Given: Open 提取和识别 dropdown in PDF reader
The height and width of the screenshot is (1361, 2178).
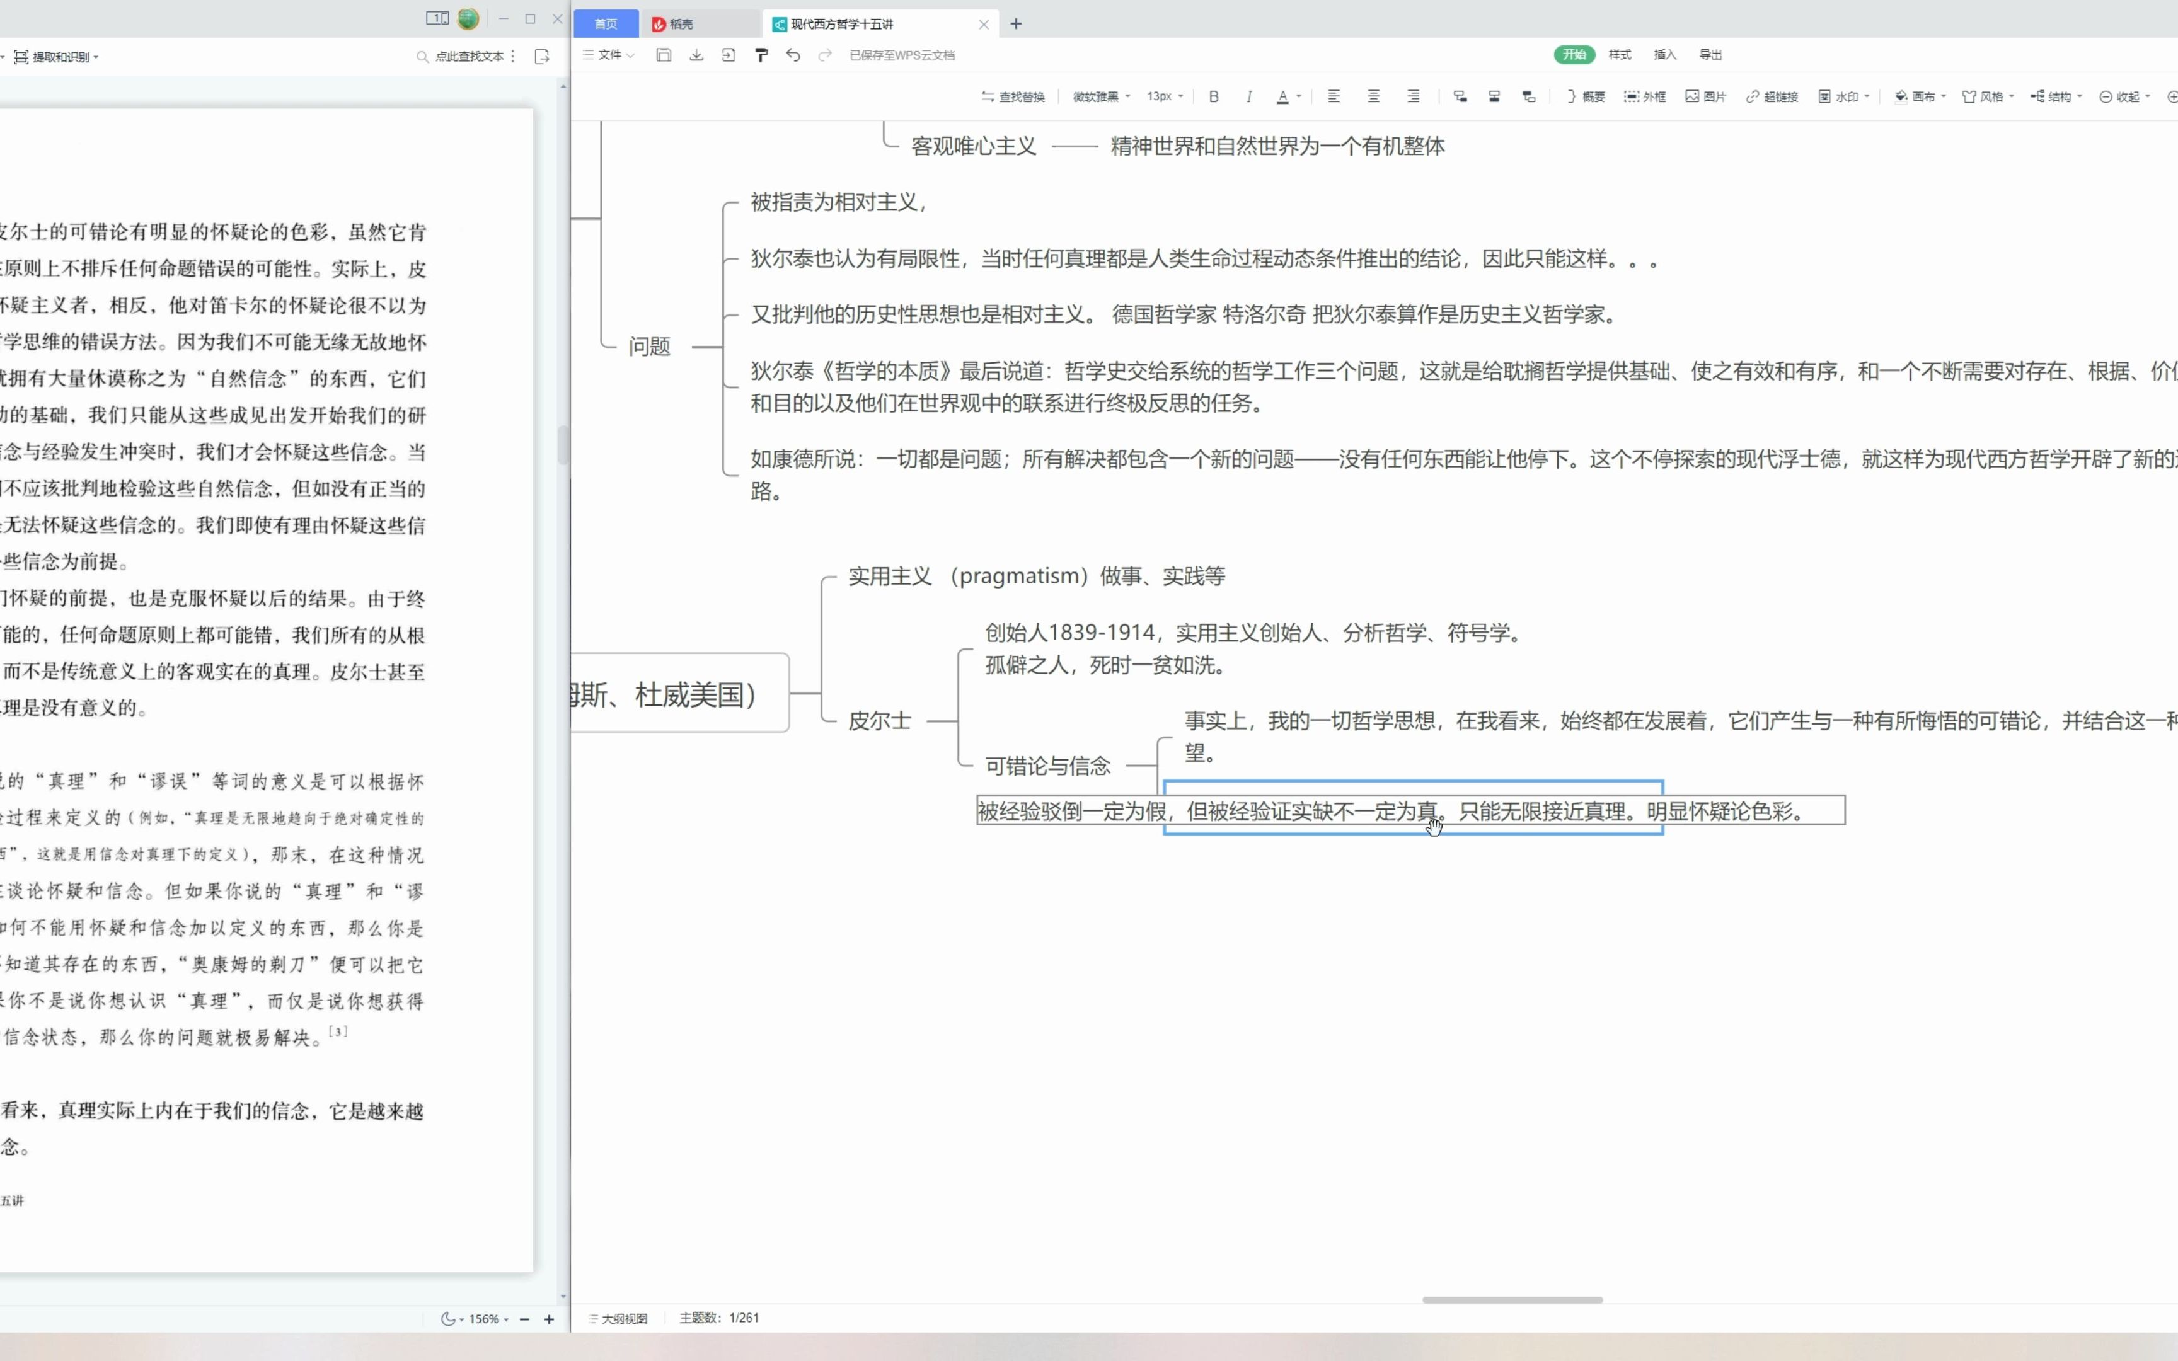Looking at the screenshot, I should (x=56, y=57).
